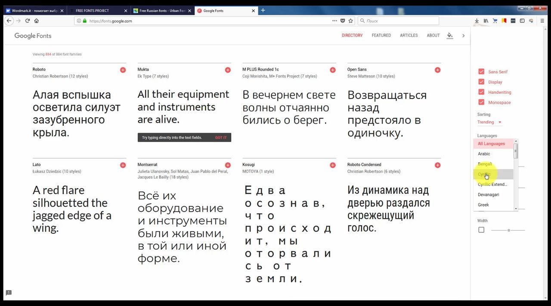551x306 pixels.
Task: Choose Bengali from languages list
Action: [x=493, y=164]
